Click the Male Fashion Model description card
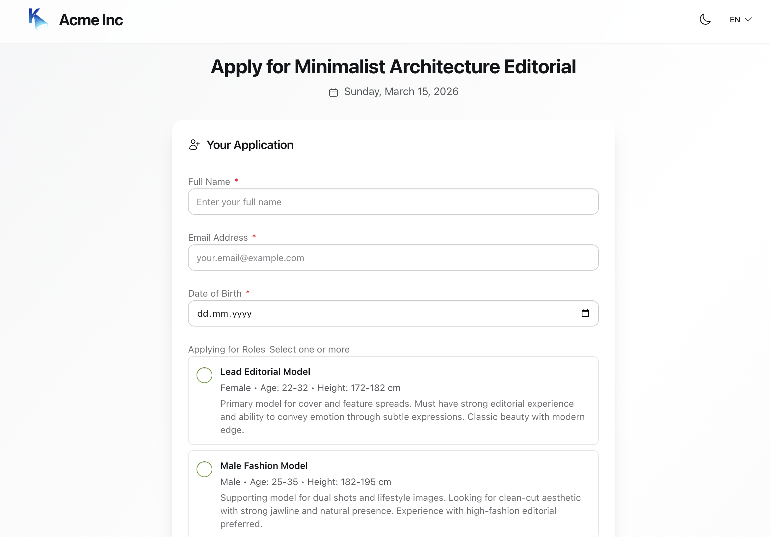This screenshot has height=537, width=770. click(393, 495)
